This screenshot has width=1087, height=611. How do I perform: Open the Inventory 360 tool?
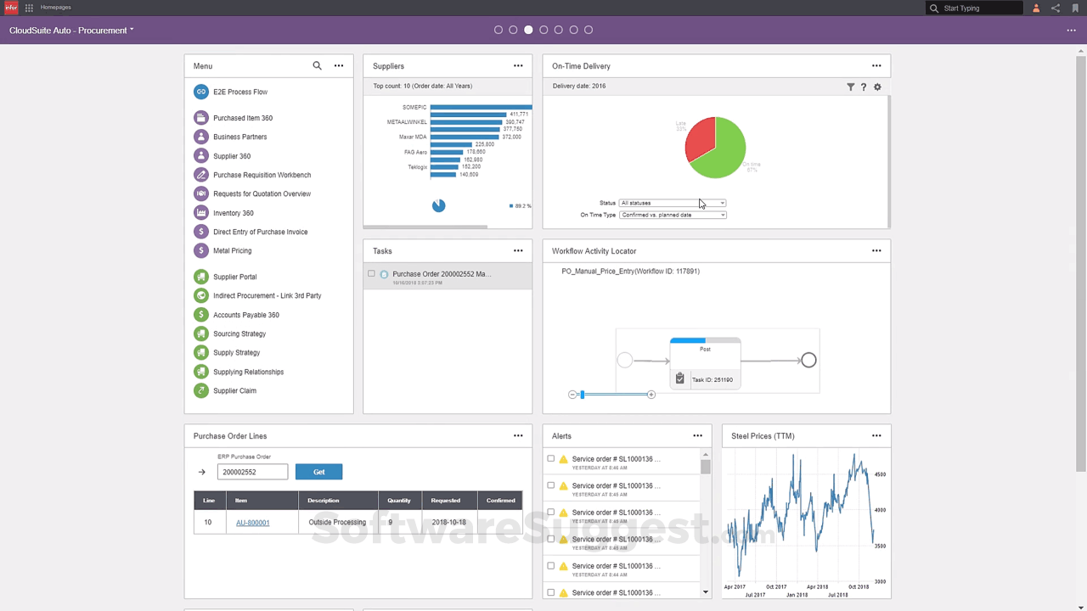click(x=234, y=212)
